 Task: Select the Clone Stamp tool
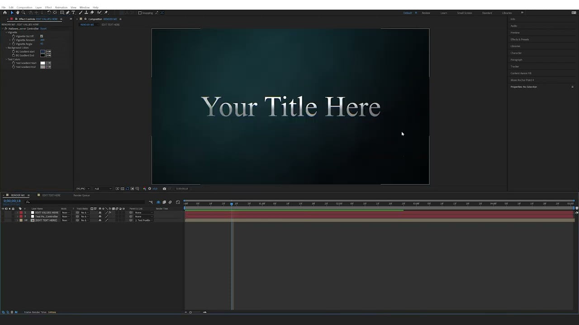pyautogui.click(x=86, y=13)
